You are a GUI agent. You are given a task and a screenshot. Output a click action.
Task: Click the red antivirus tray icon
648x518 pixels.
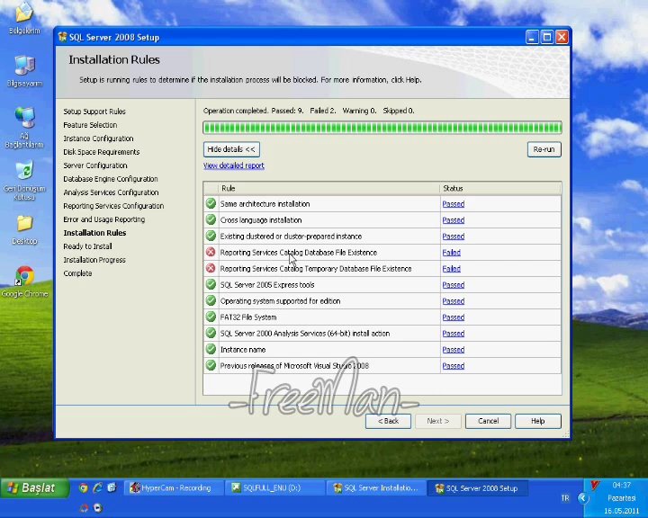tap(595, 485)
